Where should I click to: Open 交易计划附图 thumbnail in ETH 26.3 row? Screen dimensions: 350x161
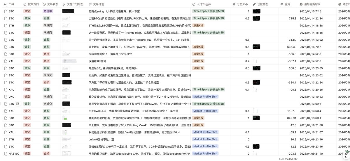pos(66,139)
